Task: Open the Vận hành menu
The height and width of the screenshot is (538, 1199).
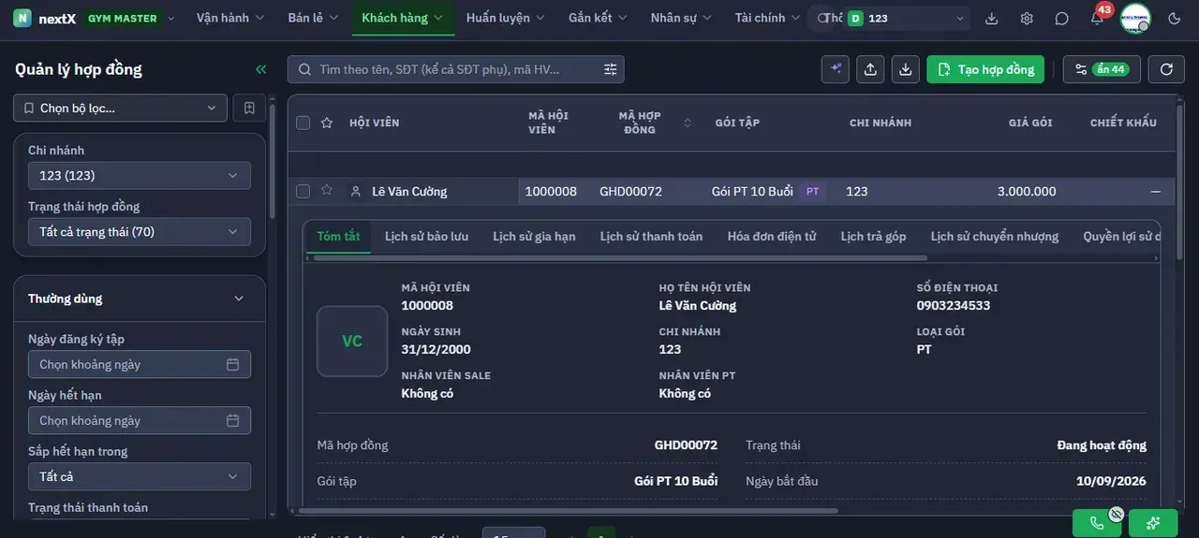Action: 230,18
